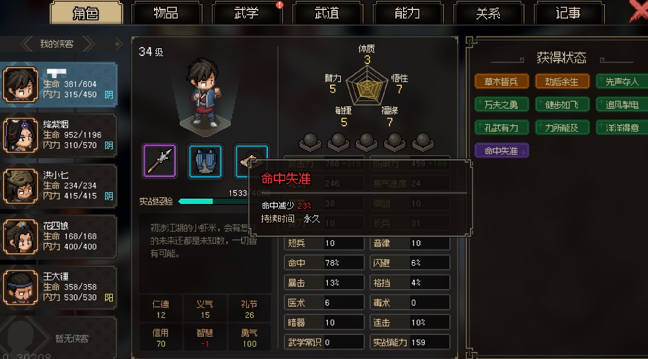The width and height of the screenshot is (648, 359).
Task: Close the panel with red X
Action: pos(639,11)
